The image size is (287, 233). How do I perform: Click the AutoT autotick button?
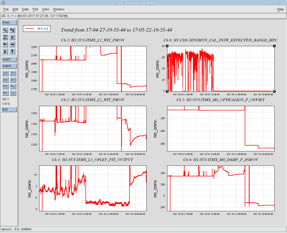click(9, 59)
